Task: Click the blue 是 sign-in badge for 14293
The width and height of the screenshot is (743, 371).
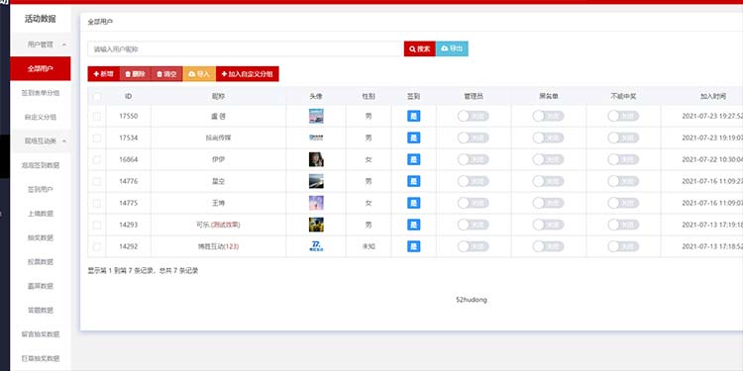Action: (414, 225)
